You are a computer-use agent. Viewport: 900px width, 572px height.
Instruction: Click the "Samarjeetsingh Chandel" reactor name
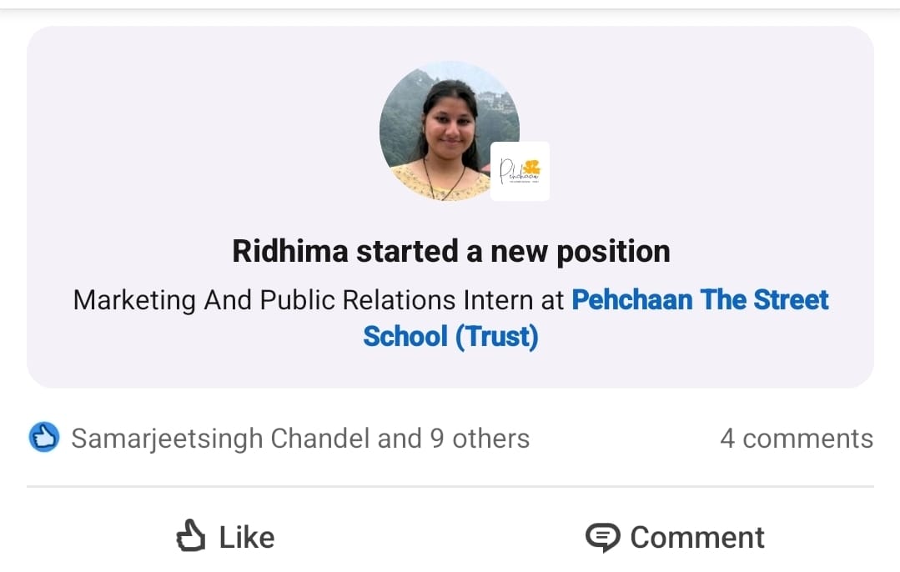(x=220, y=439)
